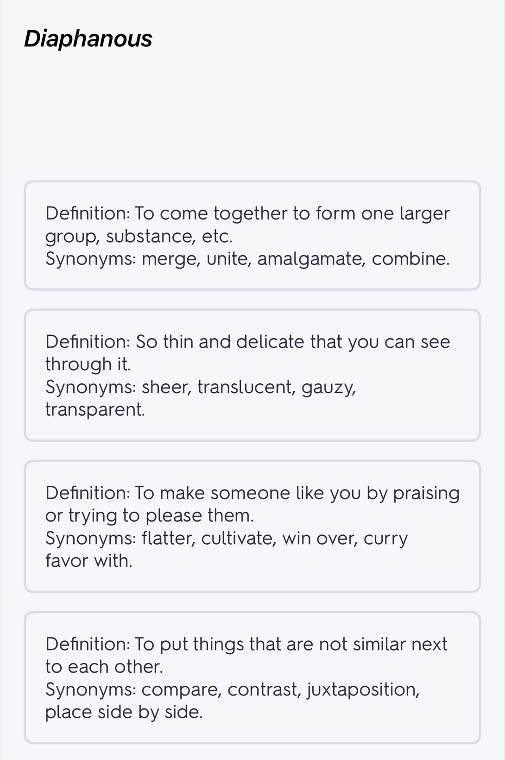Click the text 'to each other.' in last card
This screenshot has width=505, height=760.
tap(104, 667)
